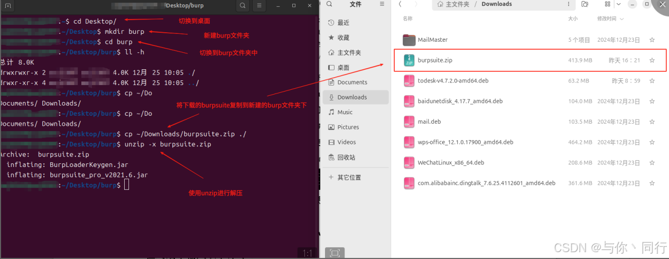Go back in the Files window
The image size is (669, 259).
pyautogui.click(x=401, y=4)
